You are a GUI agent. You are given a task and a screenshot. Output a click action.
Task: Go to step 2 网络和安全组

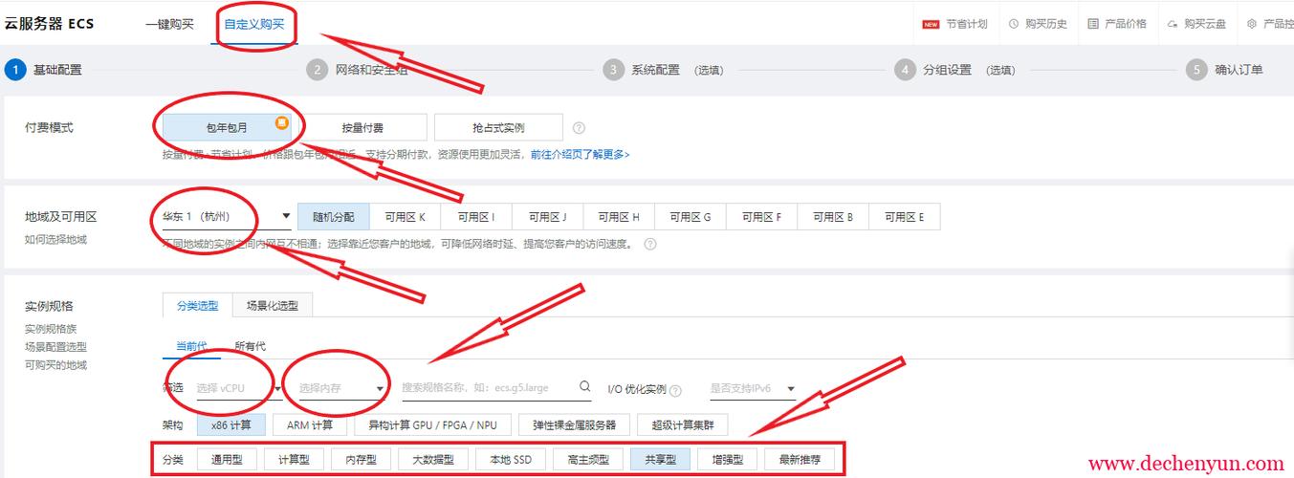pos(356,70)
